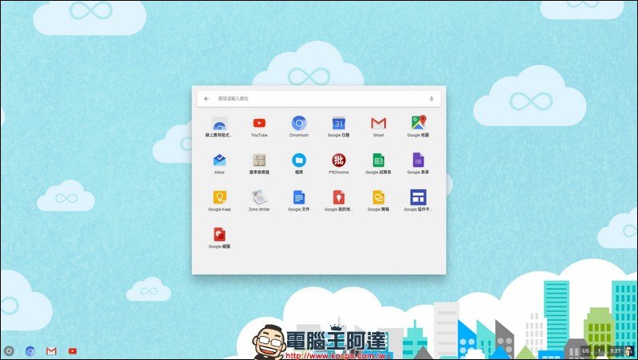Click the 5:27 clock in status tray
638x360 pixels.
(x=615, y=350)
